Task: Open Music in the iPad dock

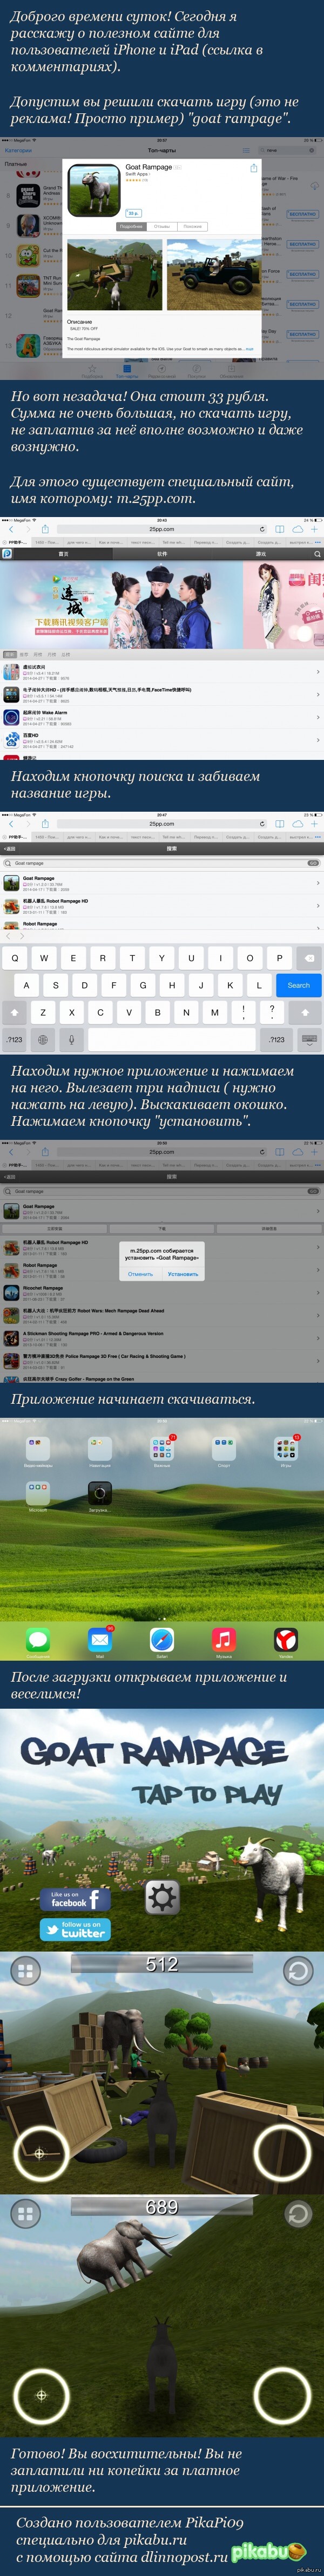Action: [224, 1639]
